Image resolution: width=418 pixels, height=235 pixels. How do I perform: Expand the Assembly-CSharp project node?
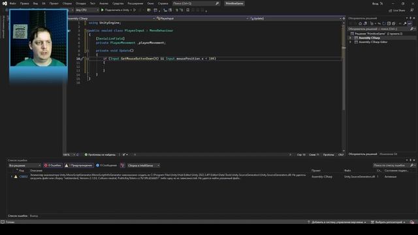pyautogui.click(x=351, y=38)
